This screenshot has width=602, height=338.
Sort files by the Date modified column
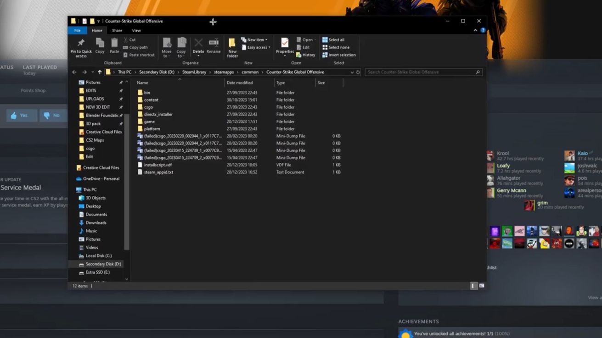tap(249, 83)
